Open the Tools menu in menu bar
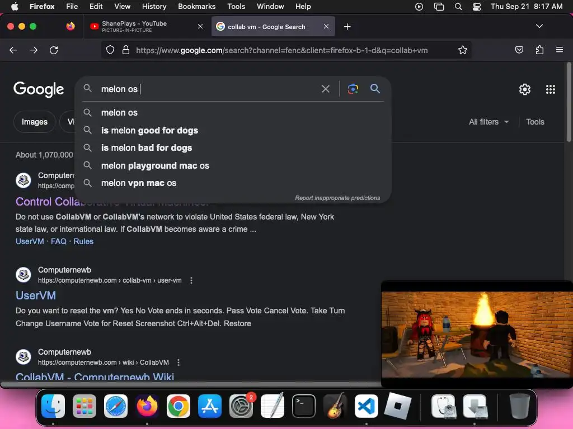The image size is (573, 429). 236,7
